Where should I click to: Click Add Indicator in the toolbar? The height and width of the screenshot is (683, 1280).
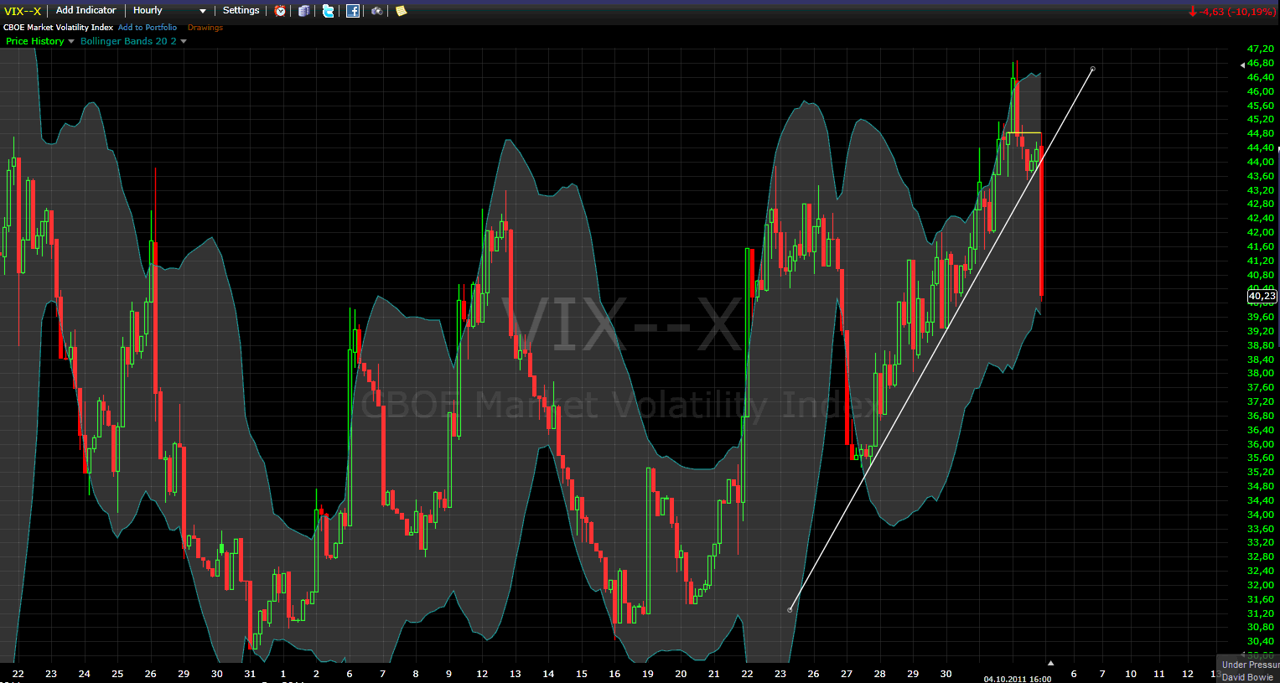[86, 11]
